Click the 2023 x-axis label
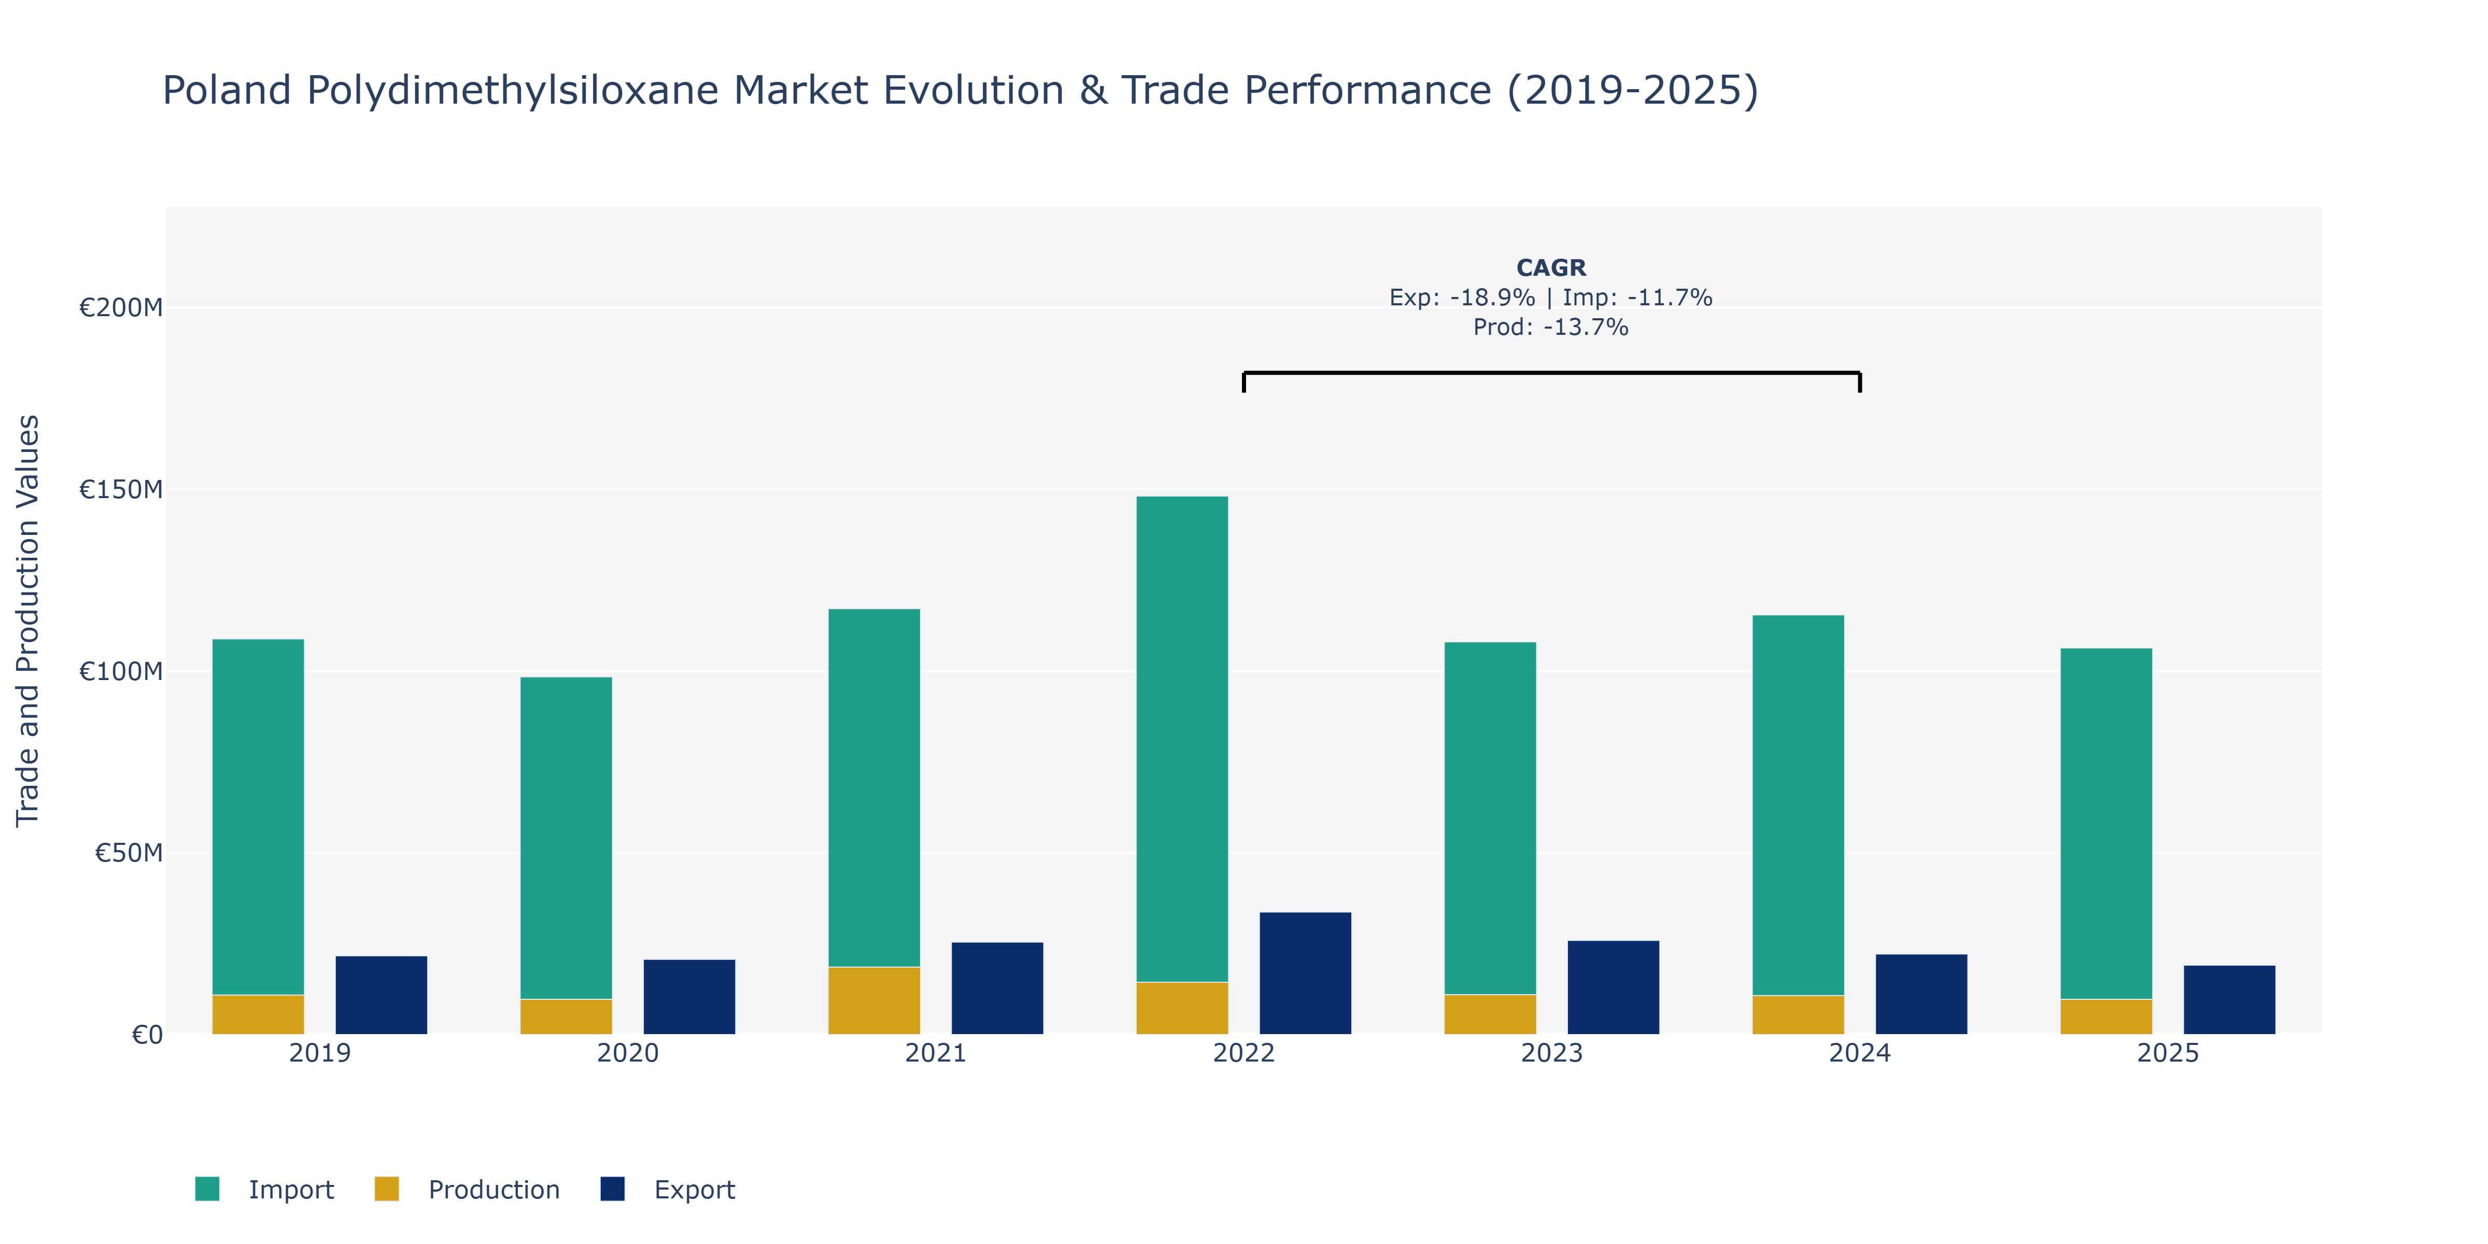 click(x=1552, y=1054)
